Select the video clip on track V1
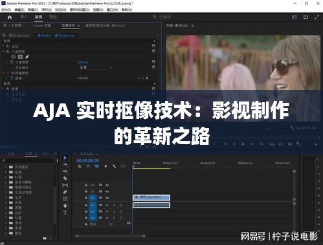This screenshot has height=245, width=323. point(151,197)
